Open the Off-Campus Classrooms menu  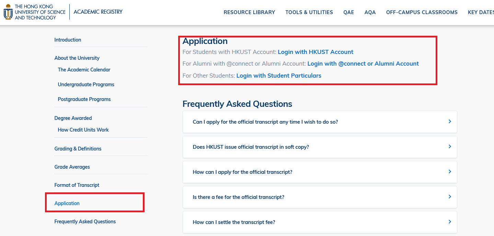click(x=422, y=12)
